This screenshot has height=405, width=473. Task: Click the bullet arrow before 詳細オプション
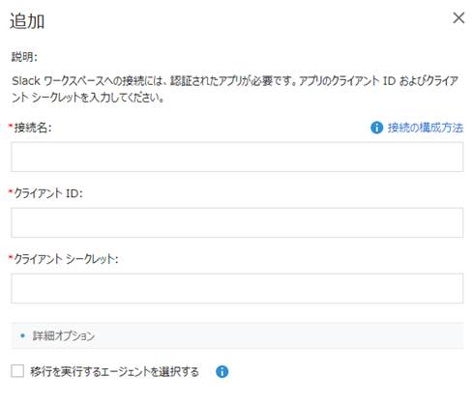22,335
